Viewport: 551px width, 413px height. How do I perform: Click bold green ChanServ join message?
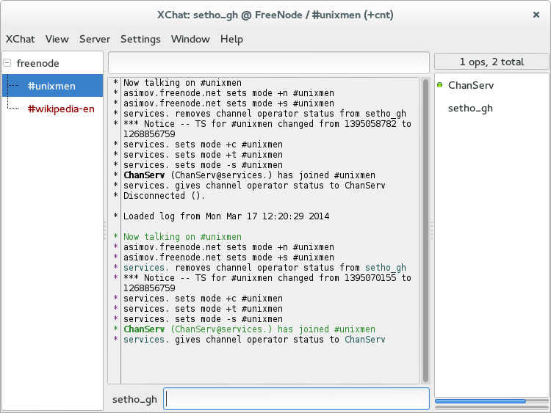tap(249, 329)
